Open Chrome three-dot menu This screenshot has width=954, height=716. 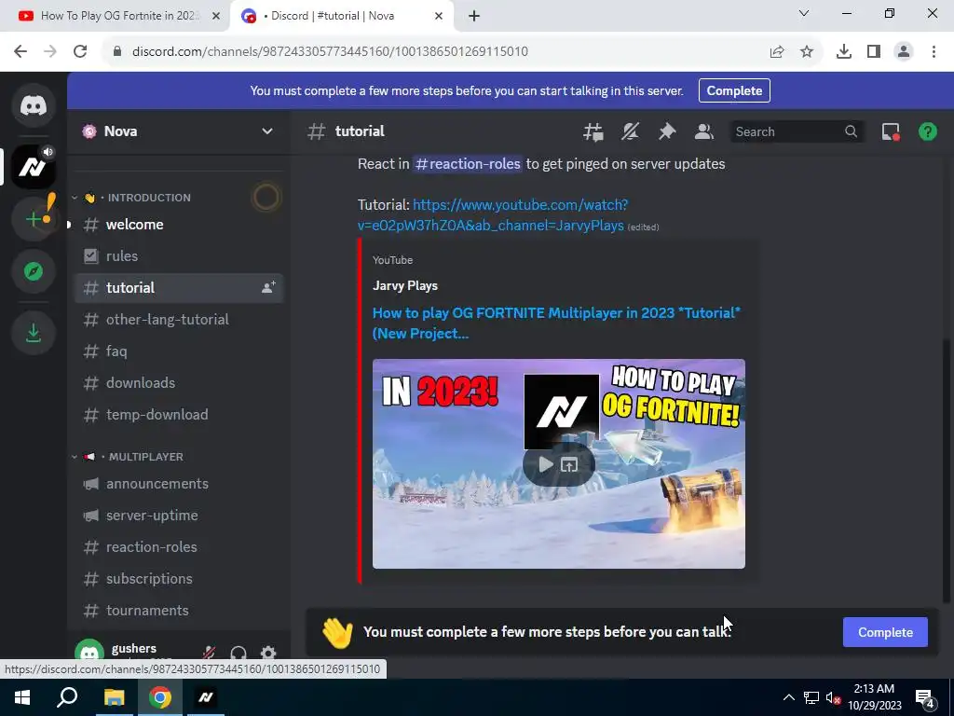click(x=934, y=52)
